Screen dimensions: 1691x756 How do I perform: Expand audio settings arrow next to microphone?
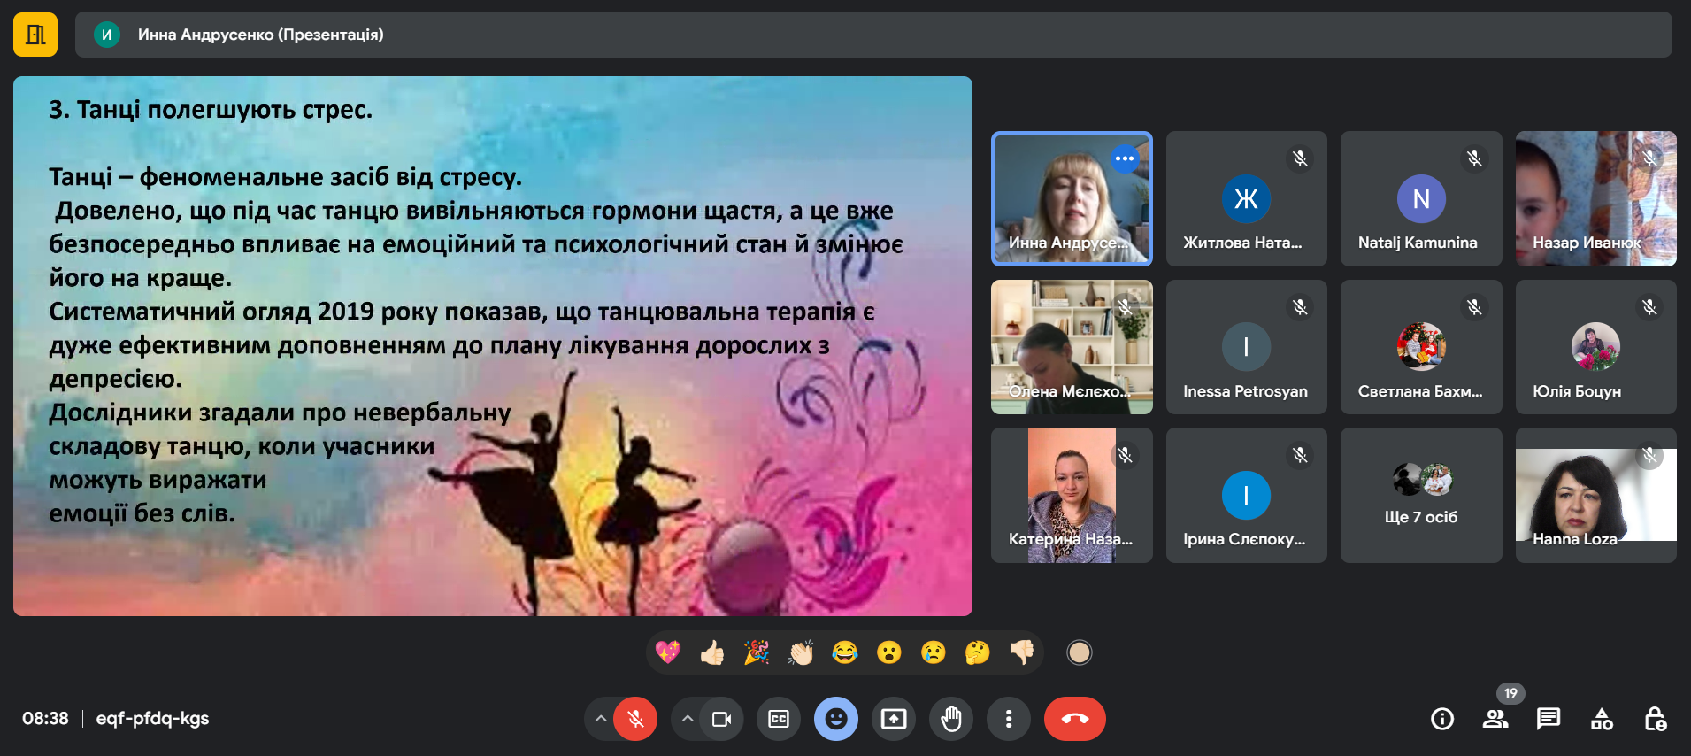point(601,719)
